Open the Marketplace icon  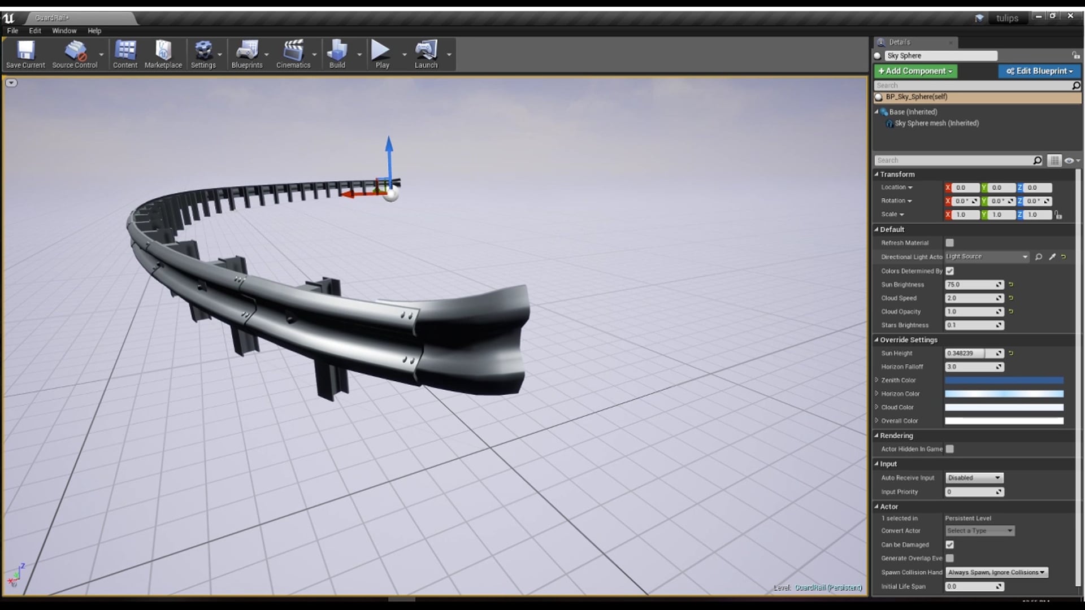coord(163,54)
